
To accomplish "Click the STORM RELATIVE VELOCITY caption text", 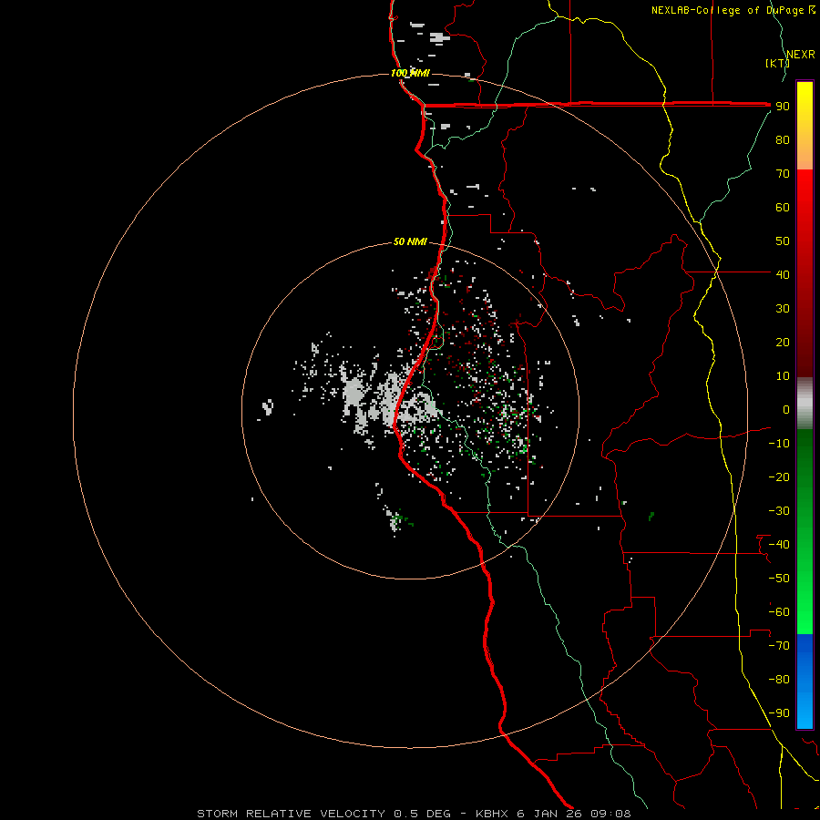I will point(292,814).
